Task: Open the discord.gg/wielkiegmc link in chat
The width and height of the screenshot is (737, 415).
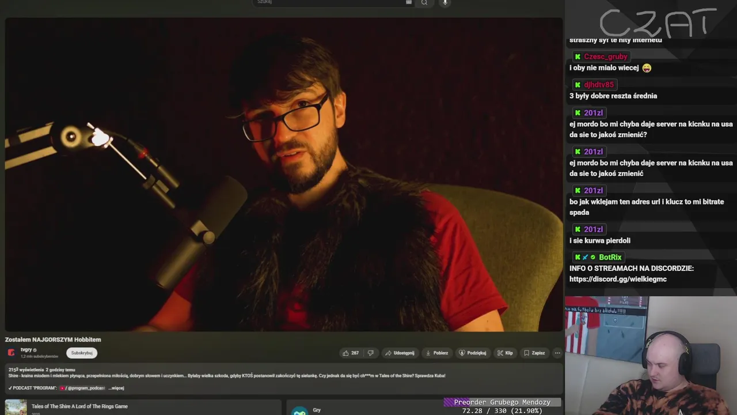Action: (618, 279)
